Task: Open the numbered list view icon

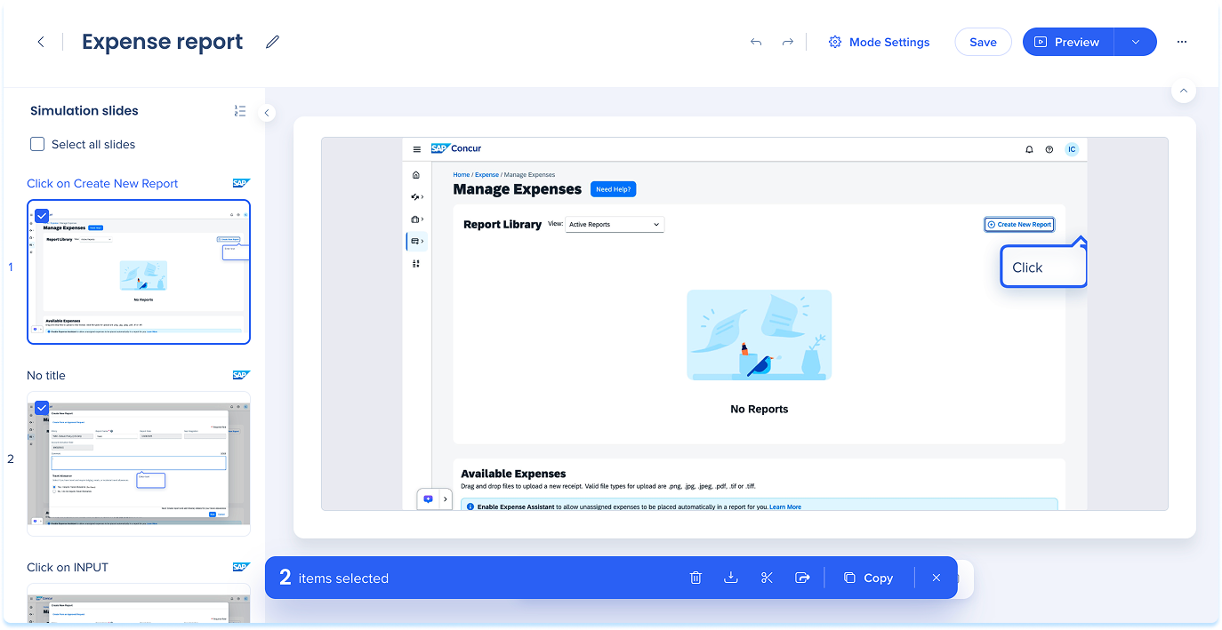Action: pos(240,111)
